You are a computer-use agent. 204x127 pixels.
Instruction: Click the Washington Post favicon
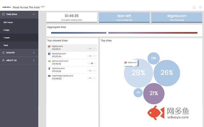tap(49, 76)
